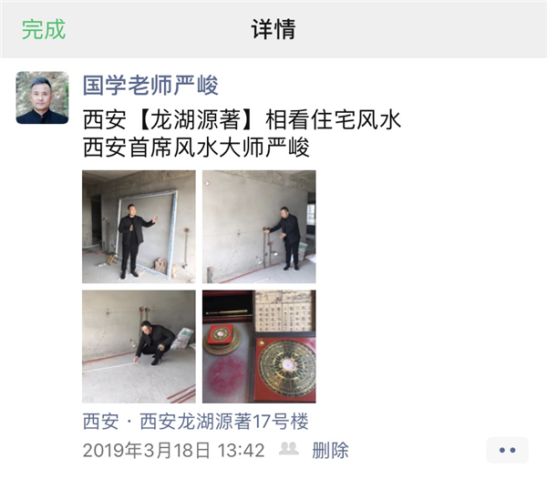Viewport: 547px width, 479px height.
Task: Tap the almanac text pages in fourth photo
Action: click(284, 311)
